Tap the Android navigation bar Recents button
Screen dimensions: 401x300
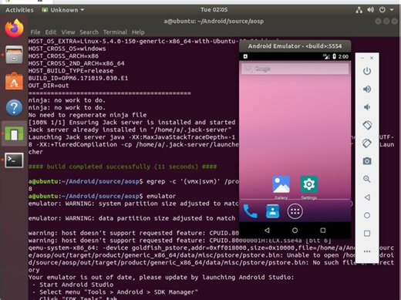coord(323,230)
